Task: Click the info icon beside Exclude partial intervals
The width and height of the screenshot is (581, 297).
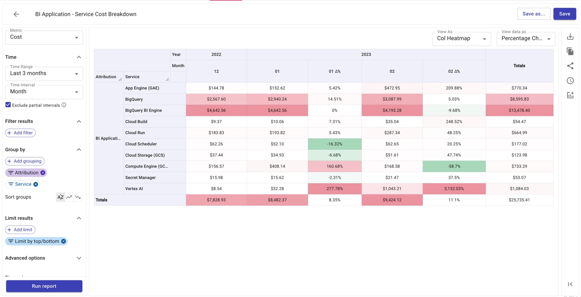Action: [x=64, y=105]
